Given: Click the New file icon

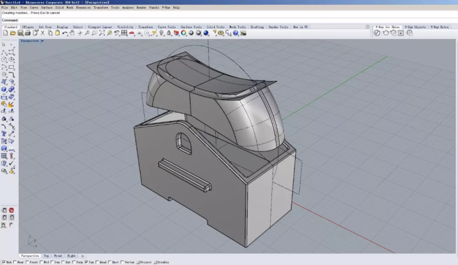Looking at the screenshot, I should tap(5, 33).
